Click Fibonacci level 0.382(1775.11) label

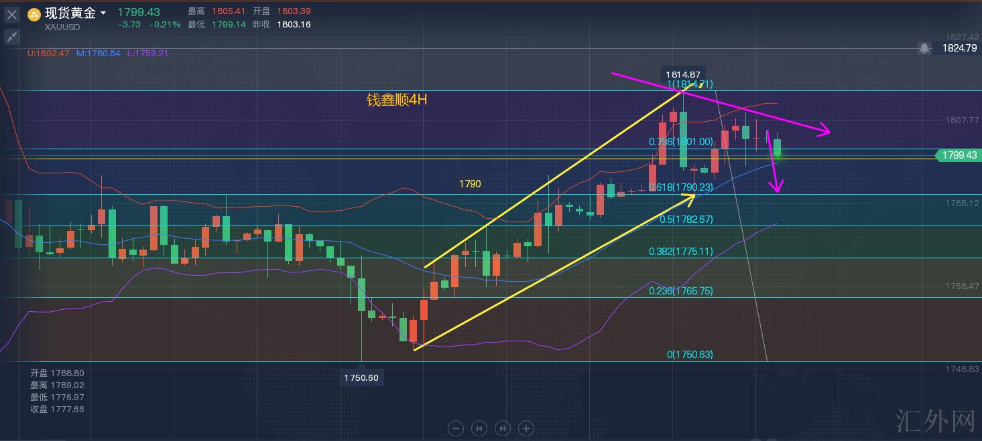[x=680, y=252]
